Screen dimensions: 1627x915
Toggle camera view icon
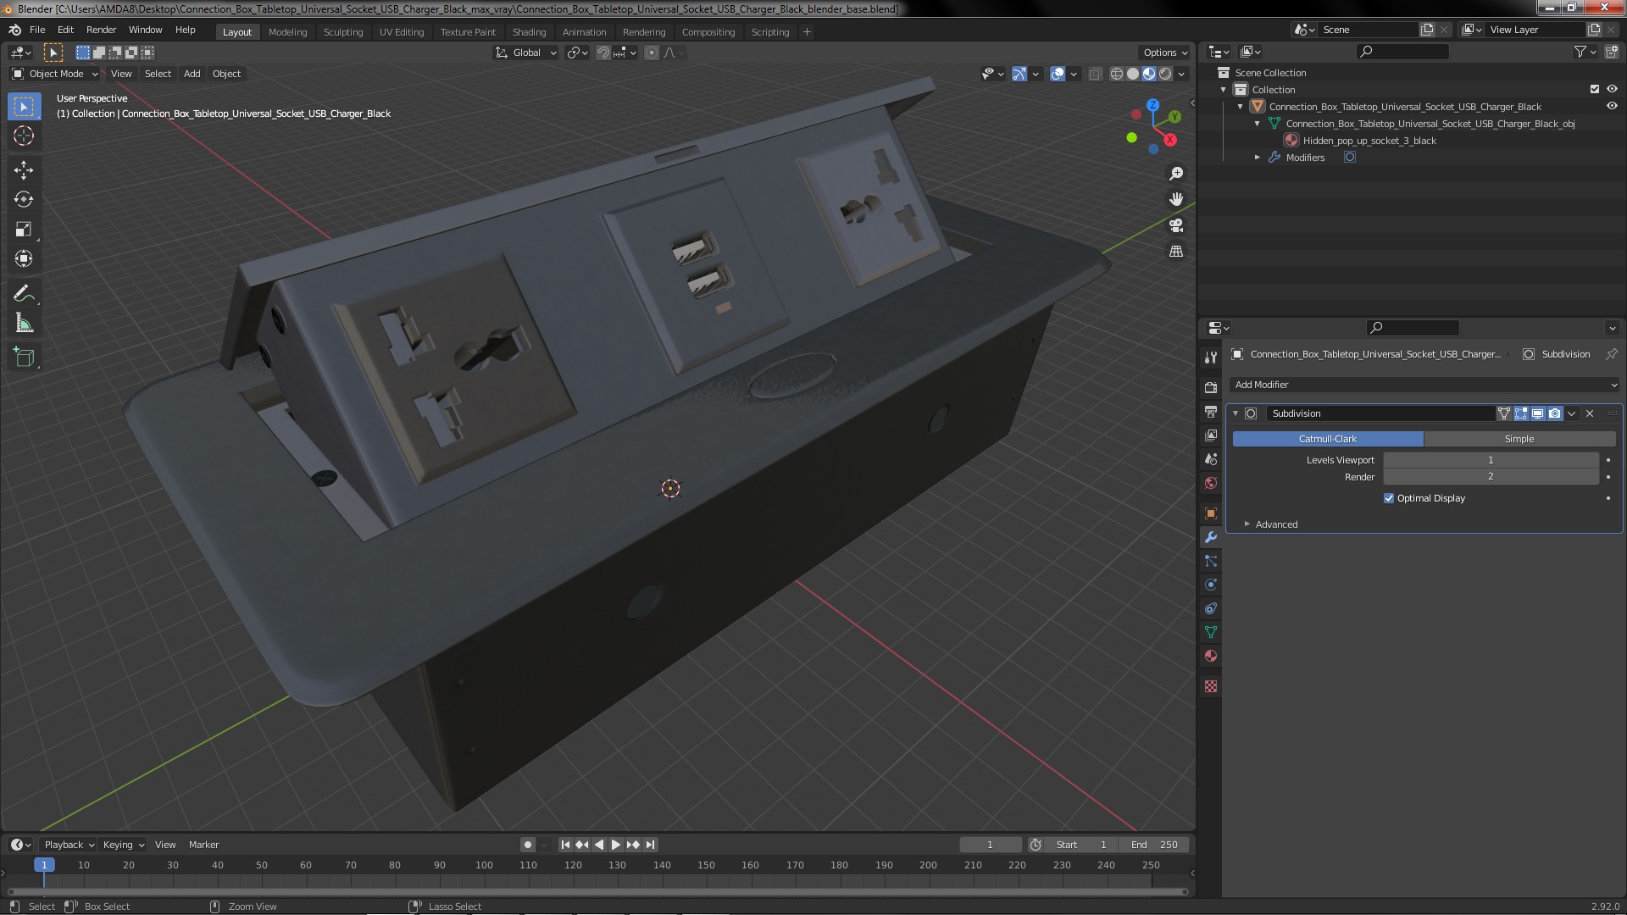[1176, 225]
